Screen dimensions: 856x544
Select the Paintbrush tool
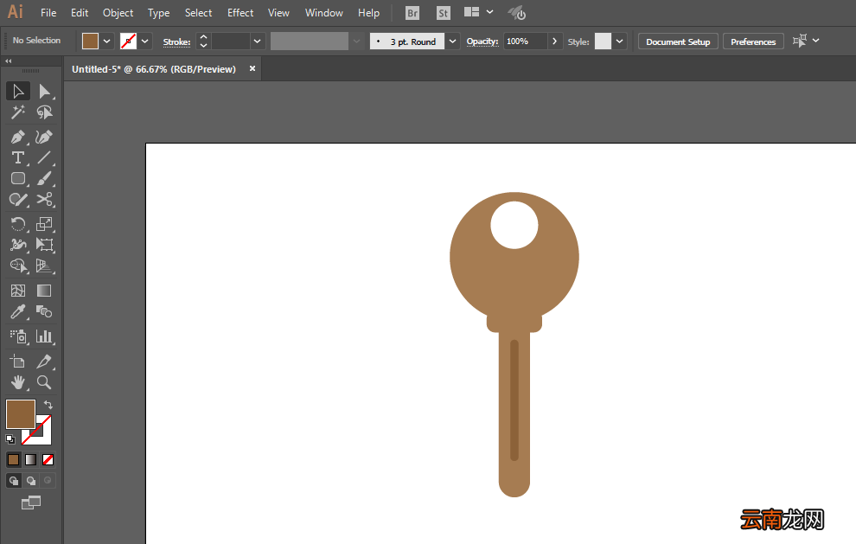coord(44,179)
